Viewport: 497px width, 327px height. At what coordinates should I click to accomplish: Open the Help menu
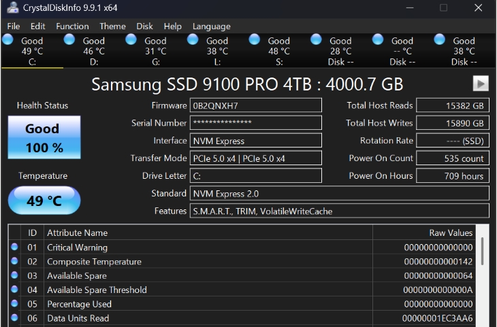click(x=173, y=27)
